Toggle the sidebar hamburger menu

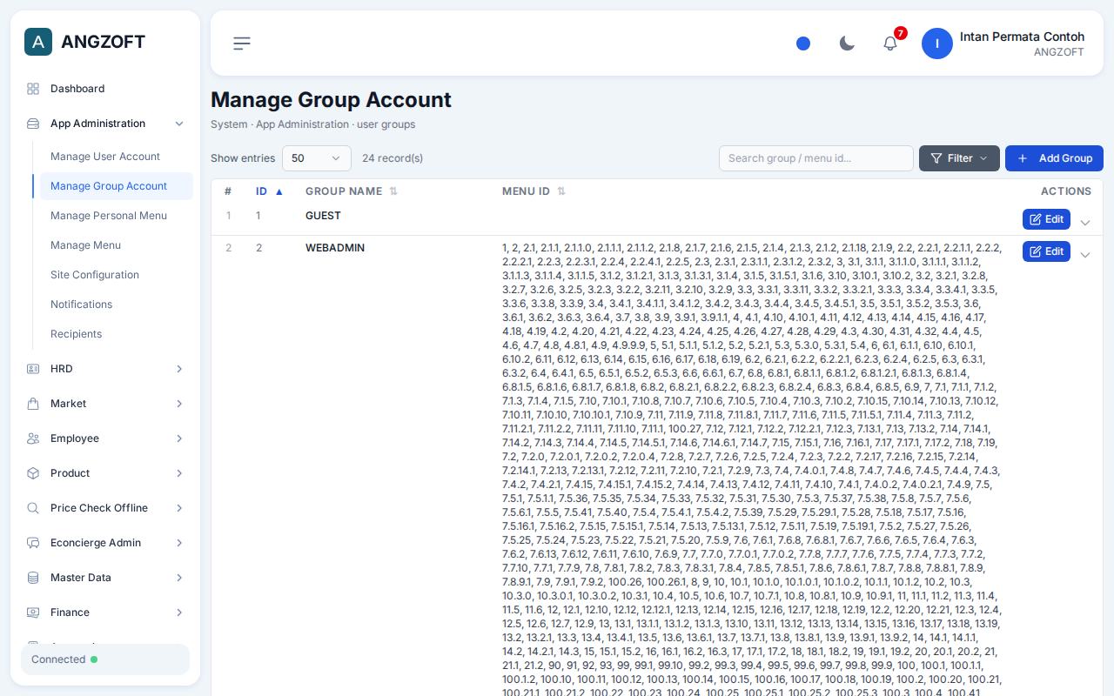(x=242, y=43)
